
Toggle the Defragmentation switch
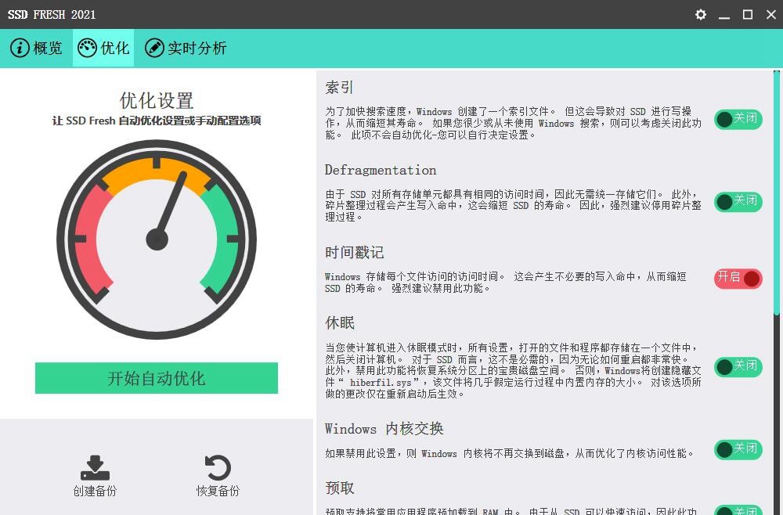coord(738,202)
